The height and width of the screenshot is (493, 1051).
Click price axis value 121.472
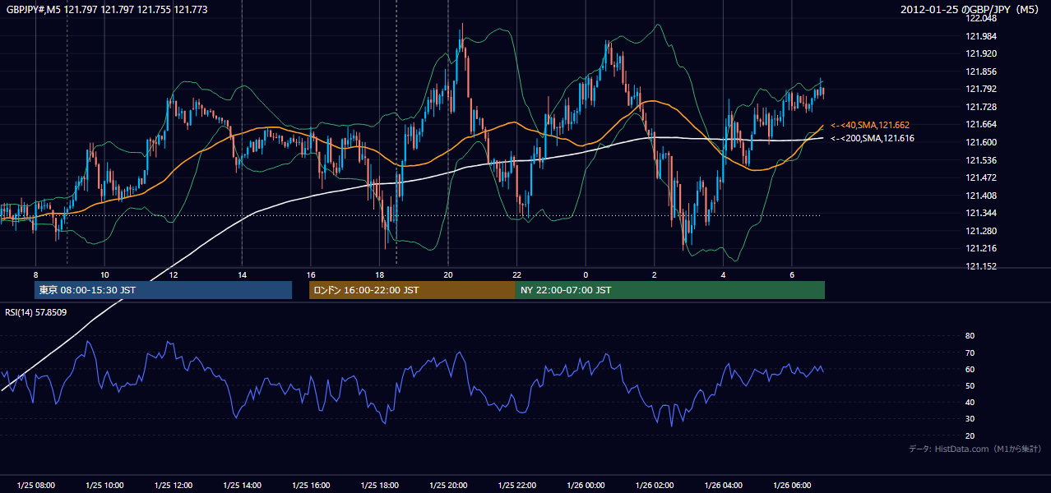pos(981,177)
